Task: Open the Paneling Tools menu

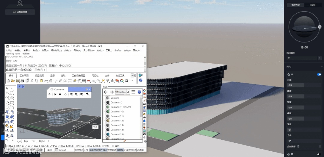Action: coord(13,54)
